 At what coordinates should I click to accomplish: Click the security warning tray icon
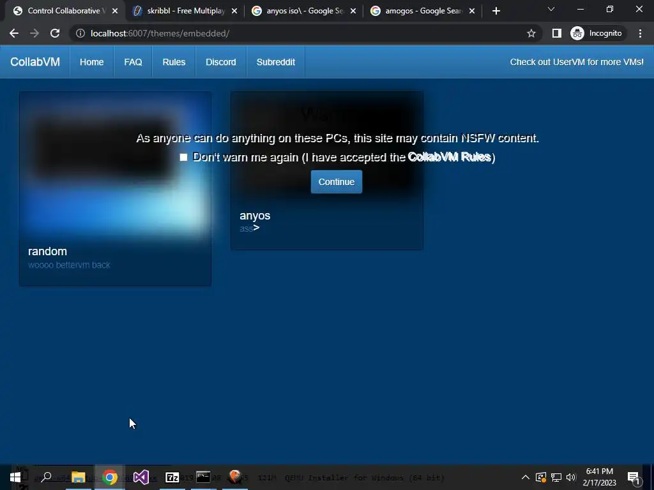541,477
